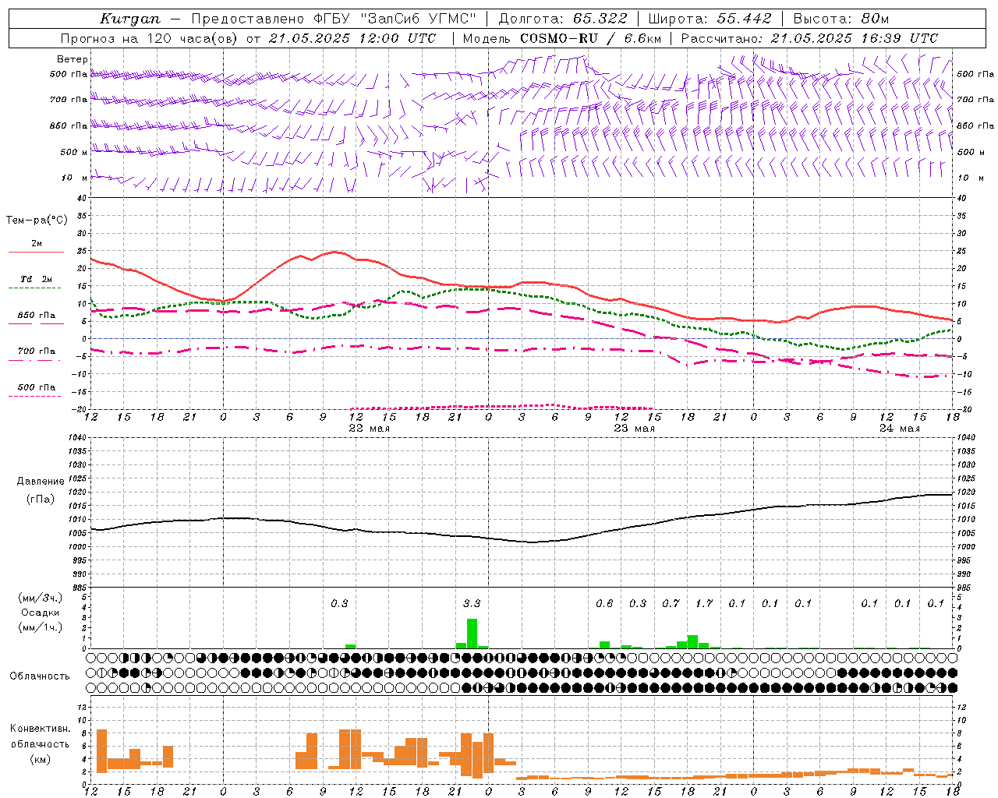
Task: Click the 22 мая date label
Action: tap(370, 429)
